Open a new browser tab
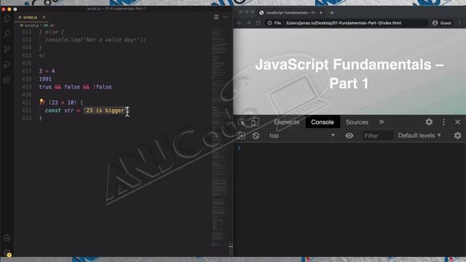The height and width of the screenshot is (262, 466). pyautogui.click(x=332, y=13)
